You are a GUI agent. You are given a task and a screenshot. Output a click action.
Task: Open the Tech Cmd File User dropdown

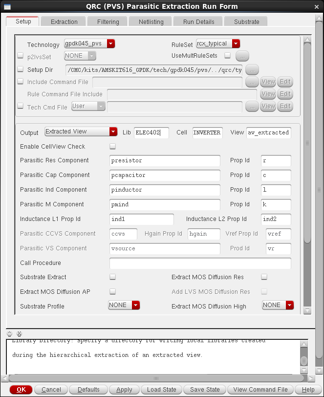(x=88, y=106)
